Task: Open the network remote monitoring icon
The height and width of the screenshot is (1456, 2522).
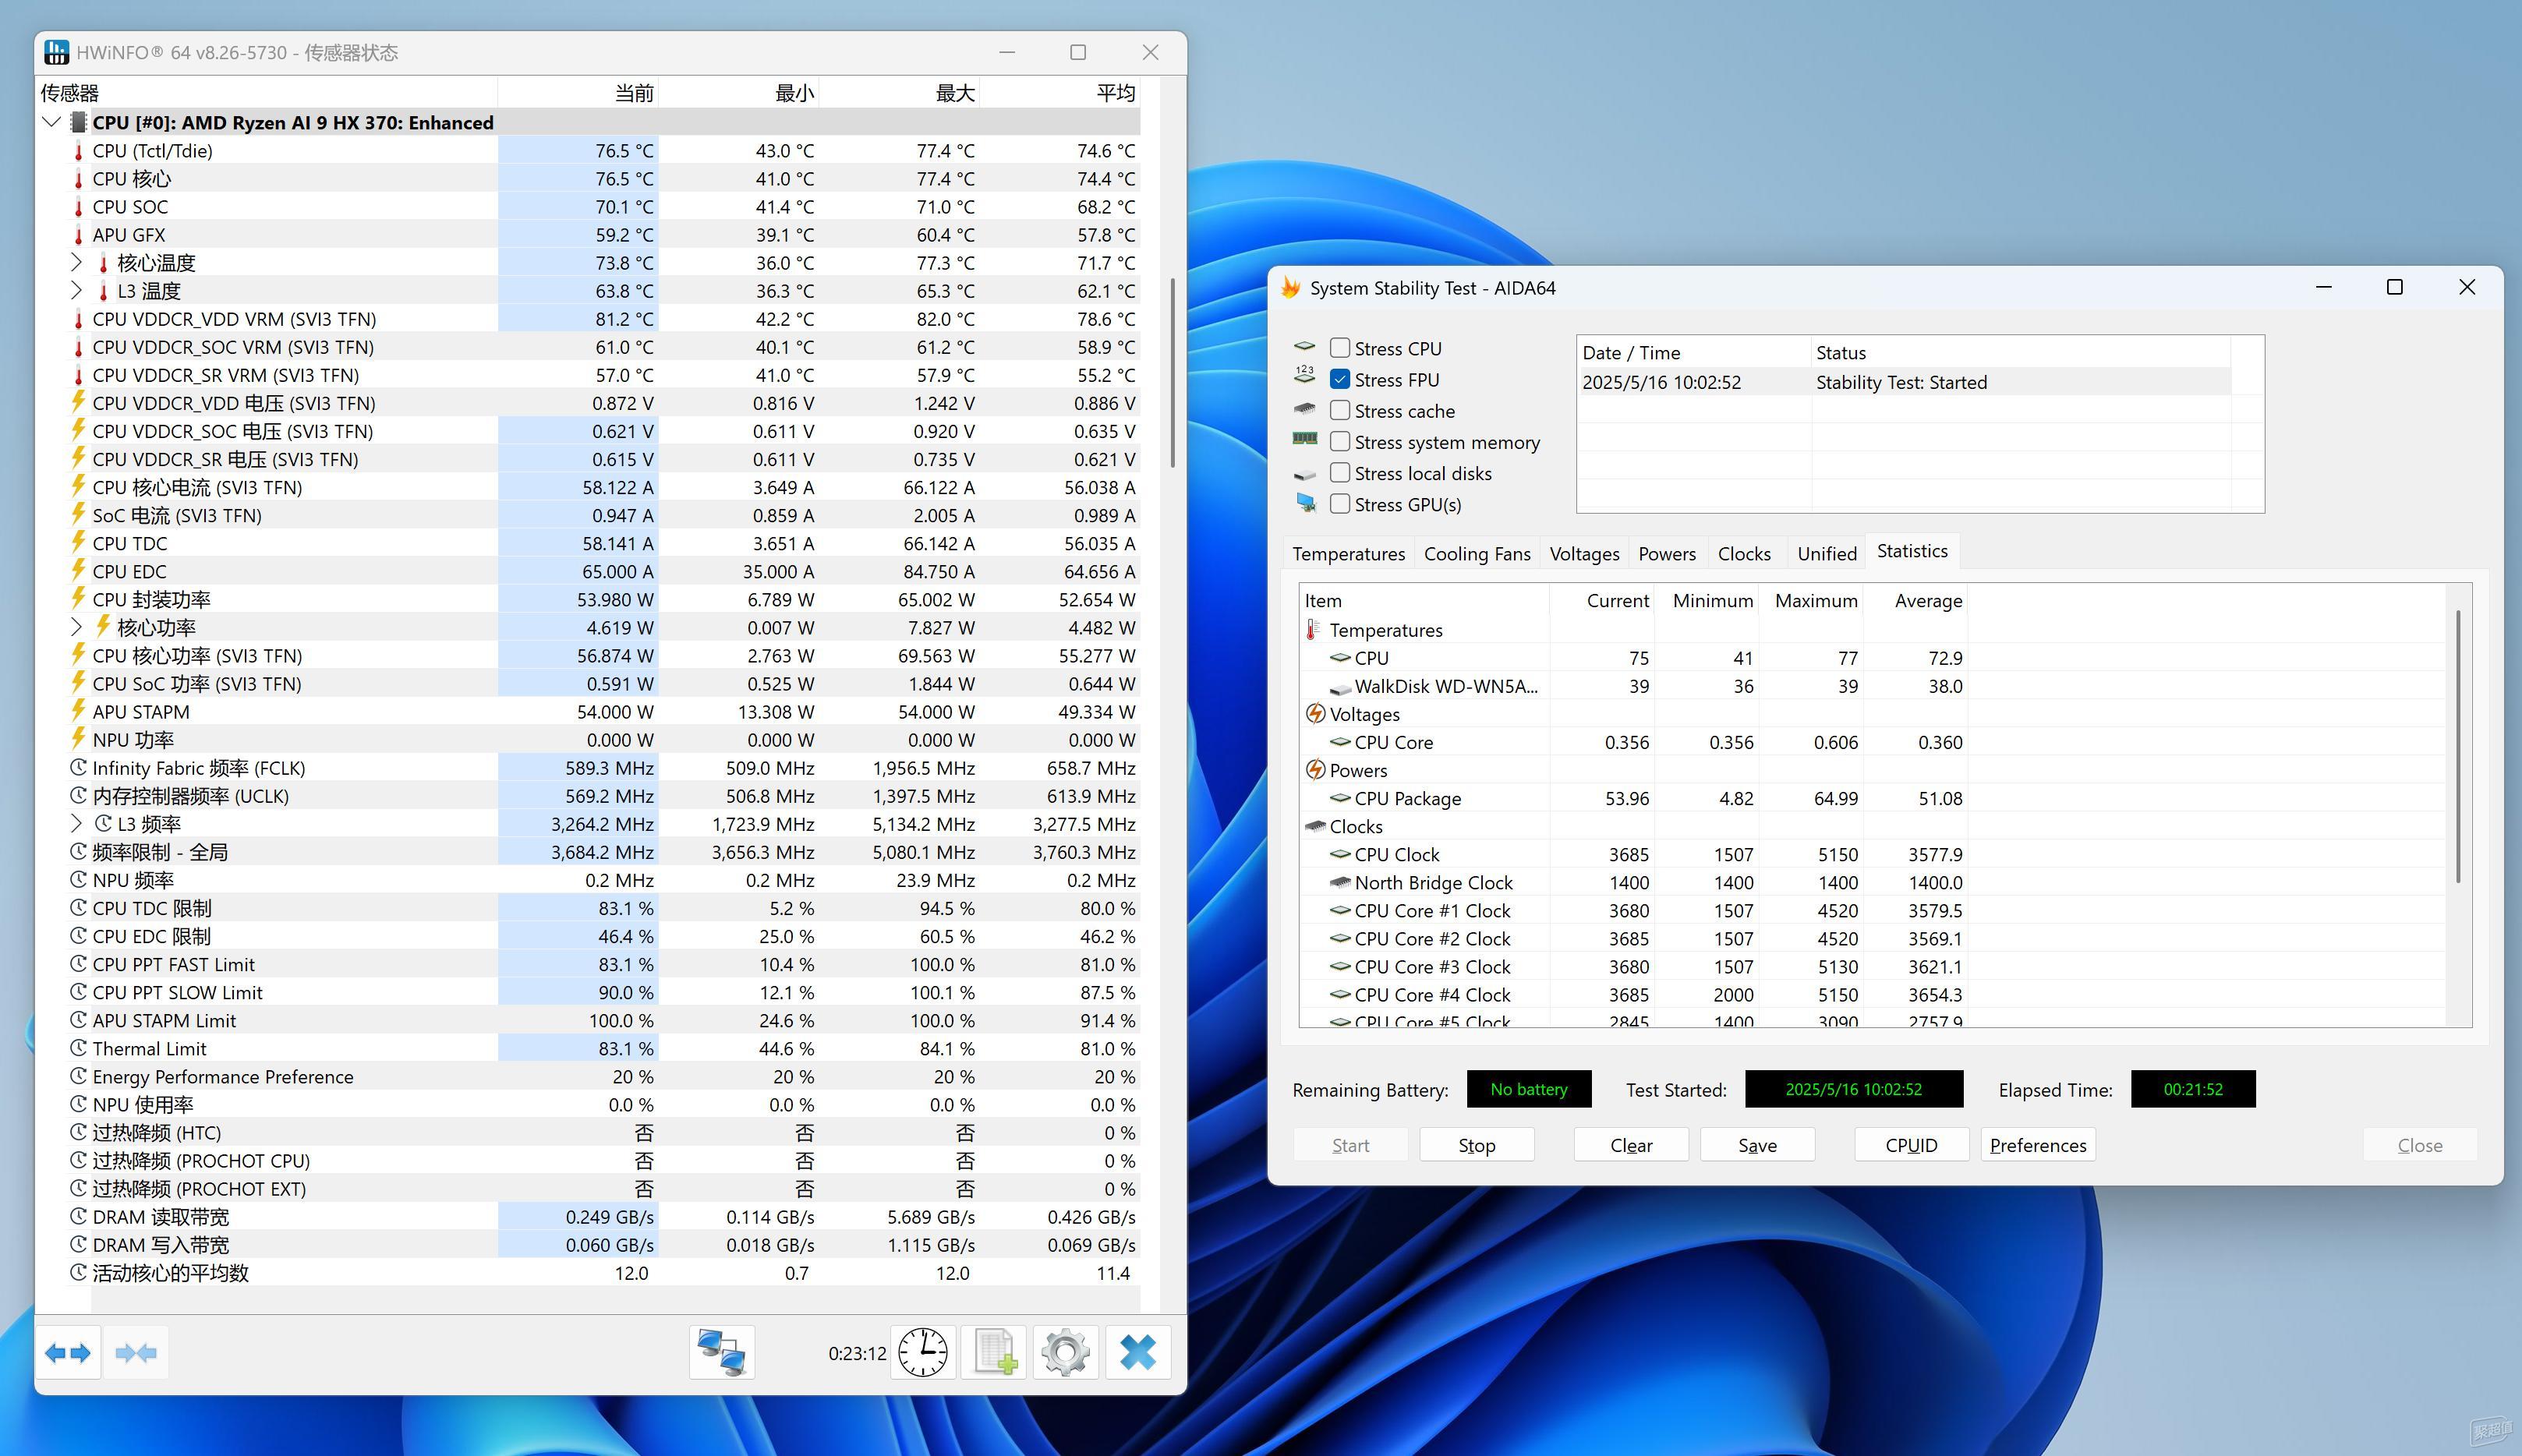Action: pyautogui.click(x=722, y=1353)
